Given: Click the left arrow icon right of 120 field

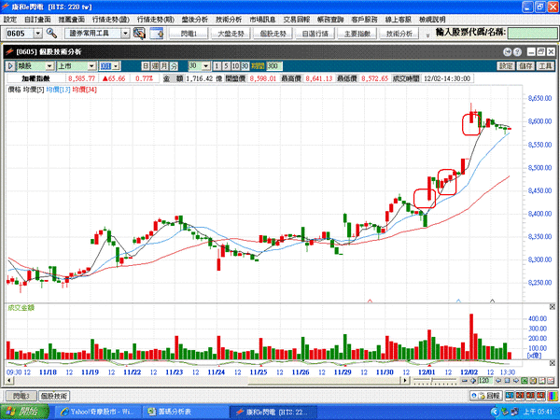Looking at the screenshot, I should click(499, 381).
